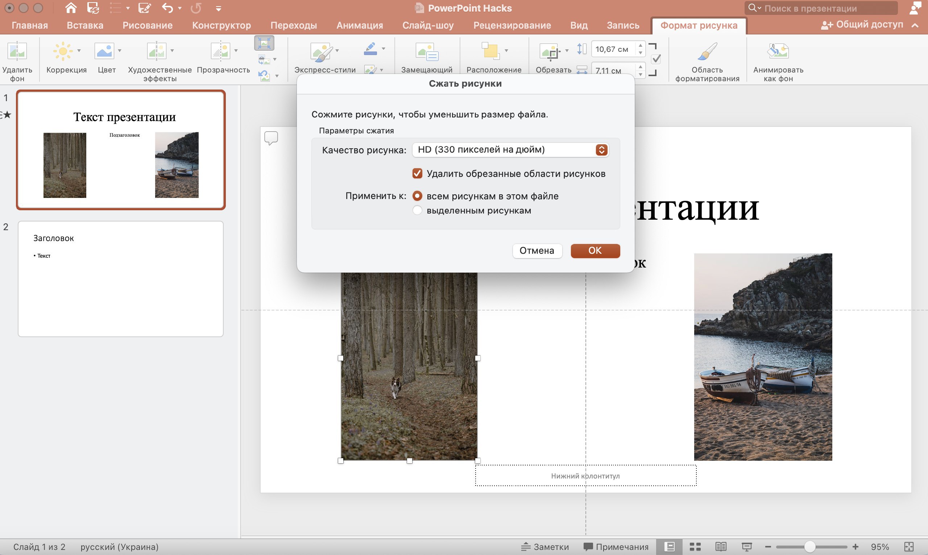Expand the Transparency (Прозрачность) dropdown arrow

(236, 50)
